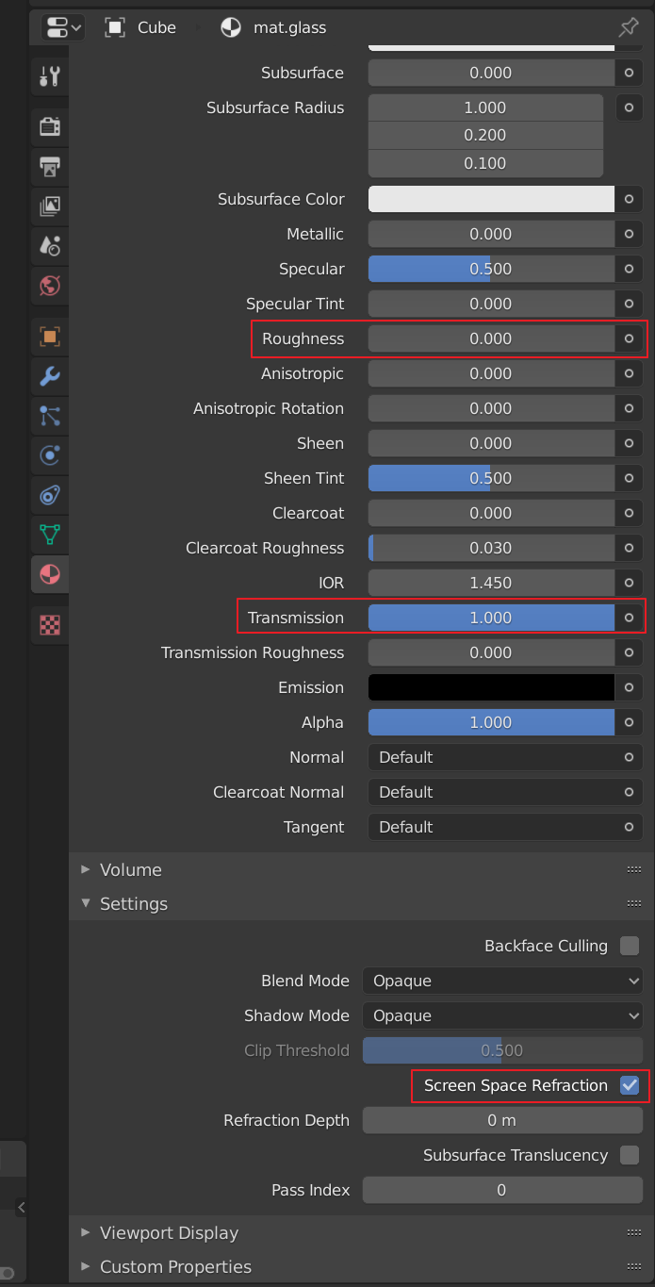Click the black Emission color swatch

click(x=491, y=687)
